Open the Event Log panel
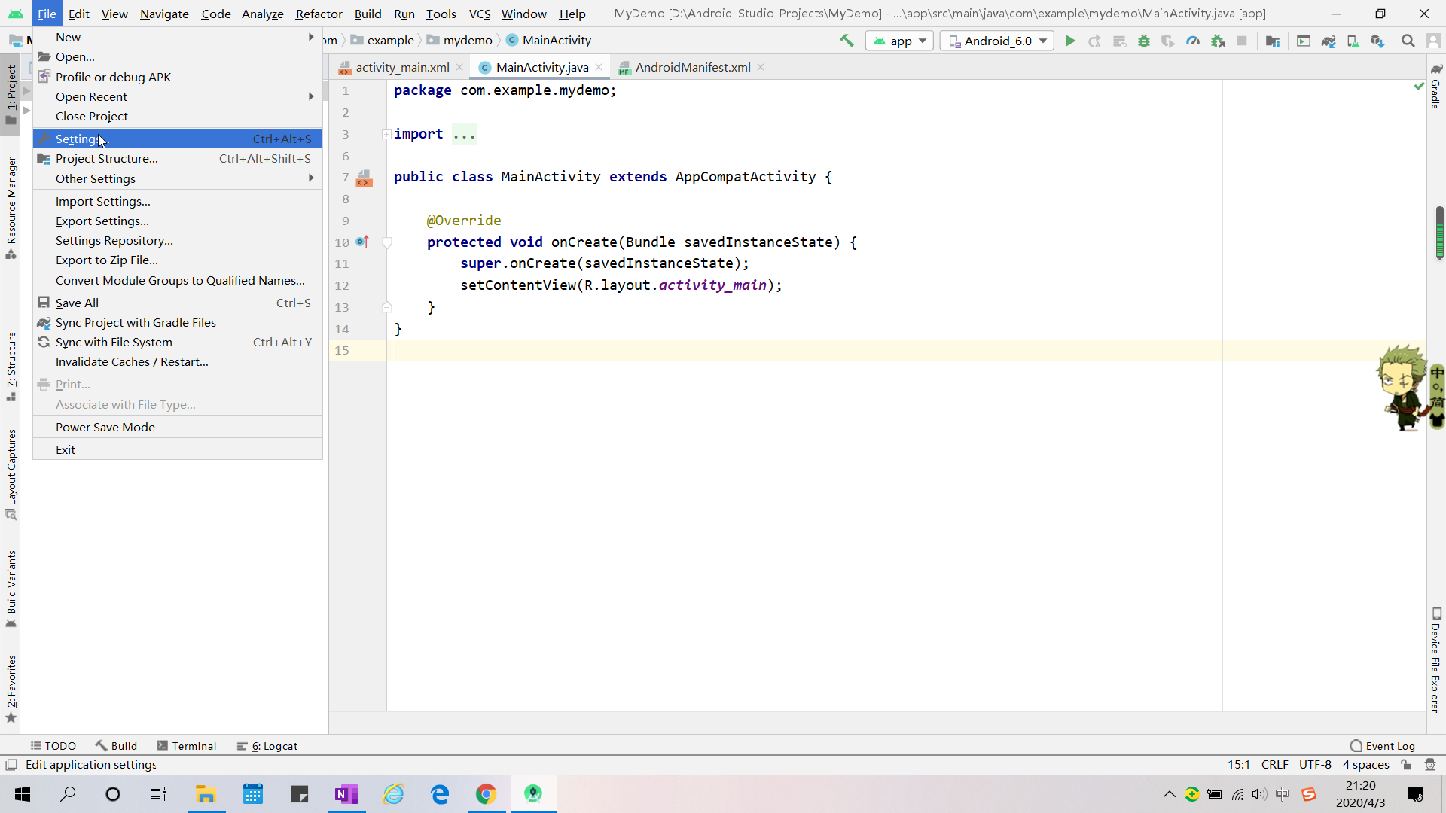Screen dimensions: 1446x813 pos(1383,746)
